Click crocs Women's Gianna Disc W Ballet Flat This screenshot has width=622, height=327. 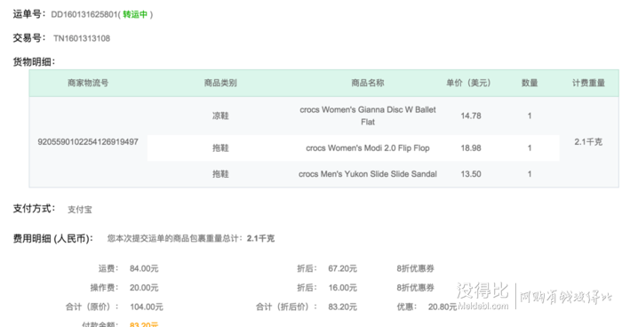[x=368, y=116]
